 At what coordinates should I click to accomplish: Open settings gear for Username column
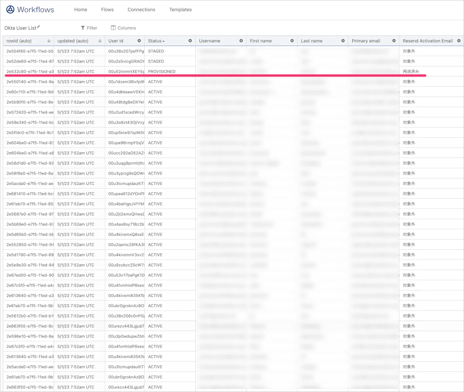pos(241,41)
